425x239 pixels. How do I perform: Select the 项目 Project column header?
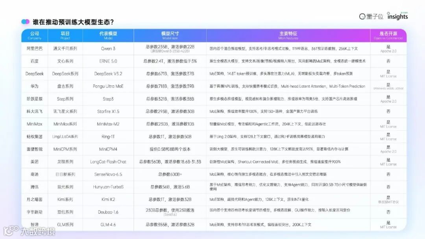tap(65, 35)
